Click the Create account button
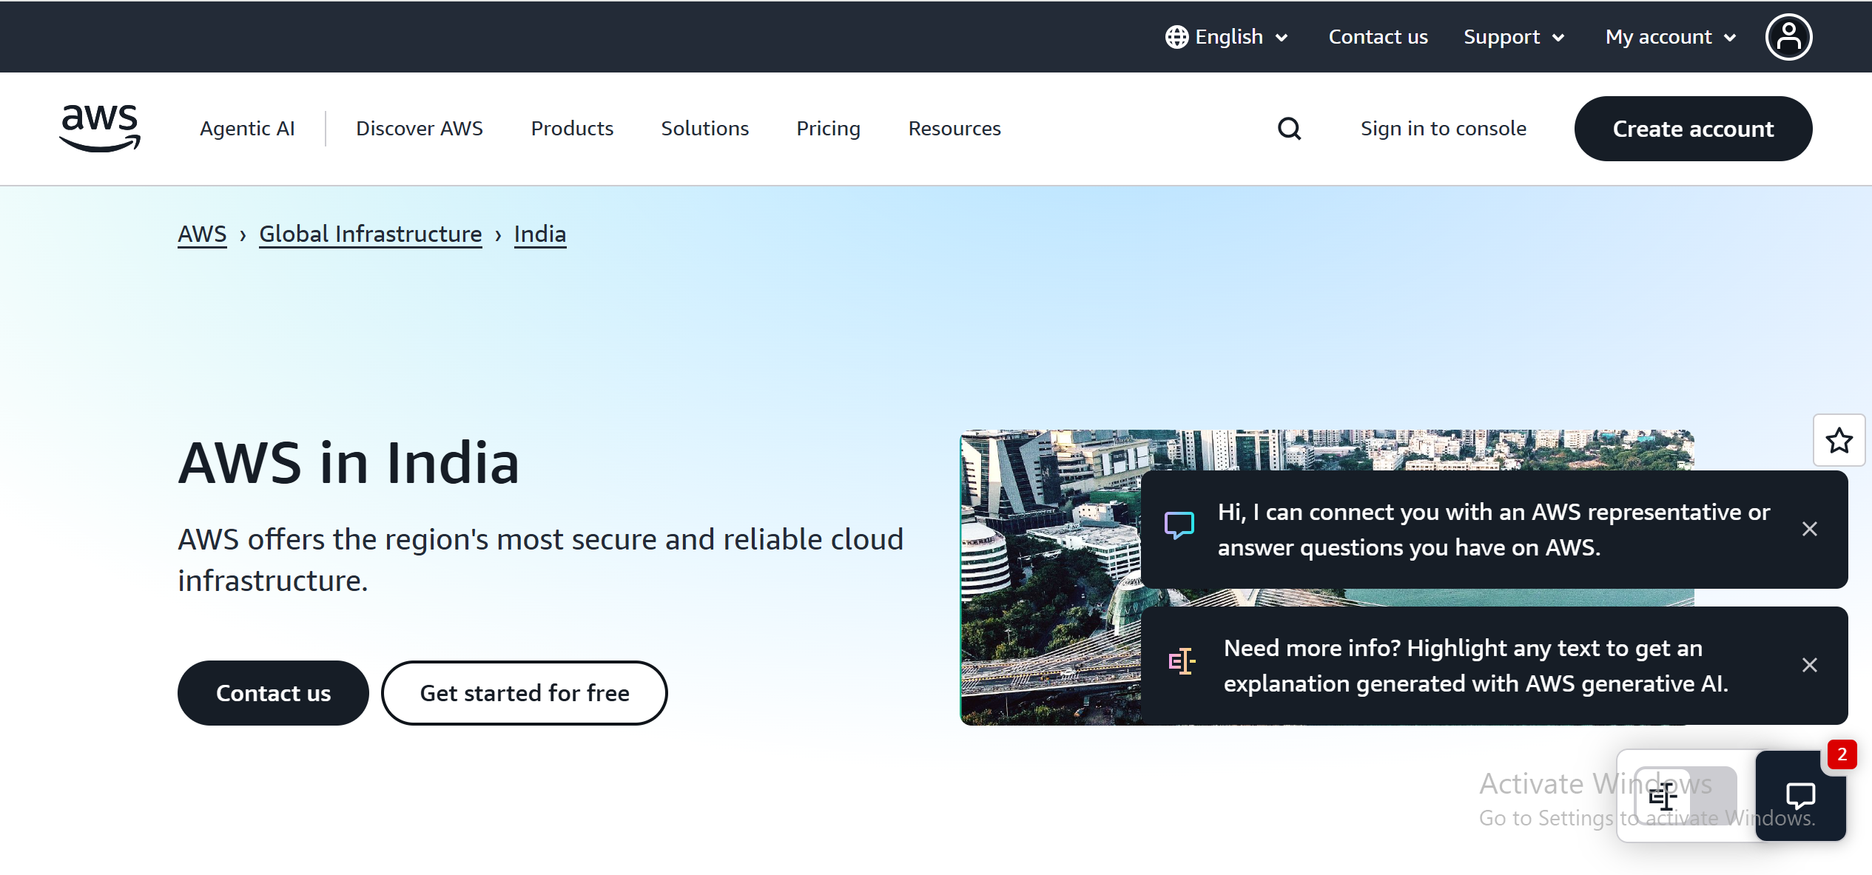Screen dimensions: 1872x875 (1693, 129)
